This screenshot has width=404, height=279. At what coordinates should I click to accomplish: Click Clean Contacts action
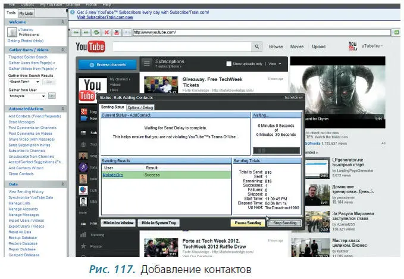[21, 173]
